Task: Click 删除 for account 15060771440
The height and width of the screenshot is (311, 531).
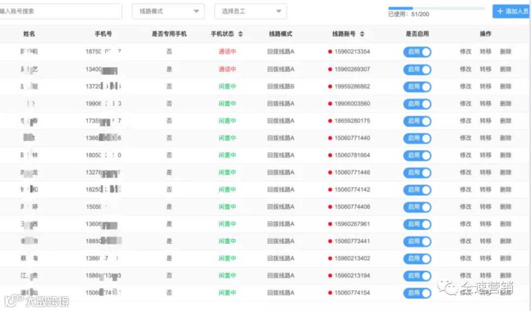Action: click(x=505, y=138)
